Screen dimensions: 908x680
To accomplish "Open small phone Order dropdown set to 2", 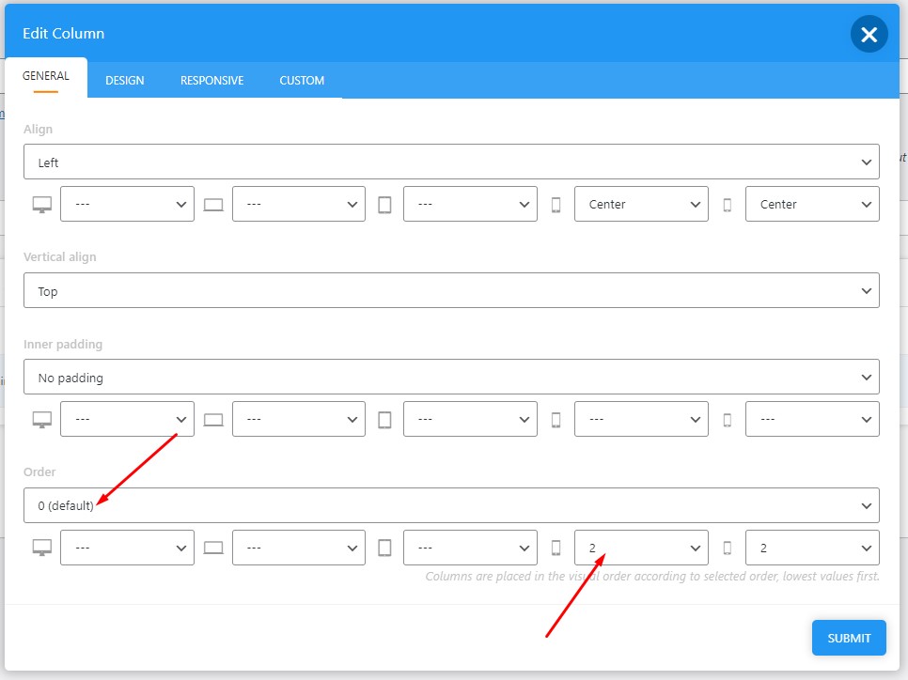I will (x=812, y=548).
